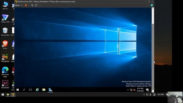The height and width of the screenshot is (103, 183).
Task: Open File Explorer on the host taskbar
Action: 8,95
